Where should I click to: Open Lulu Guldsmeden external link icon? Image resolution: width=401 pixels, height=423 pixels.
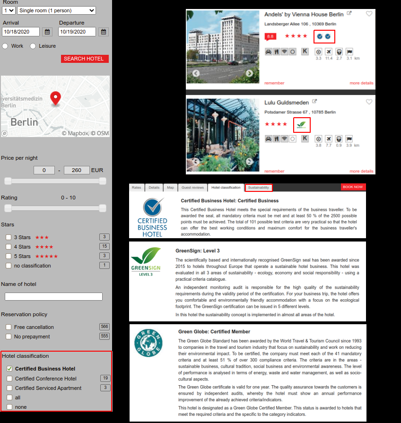[x=314, y=102]
